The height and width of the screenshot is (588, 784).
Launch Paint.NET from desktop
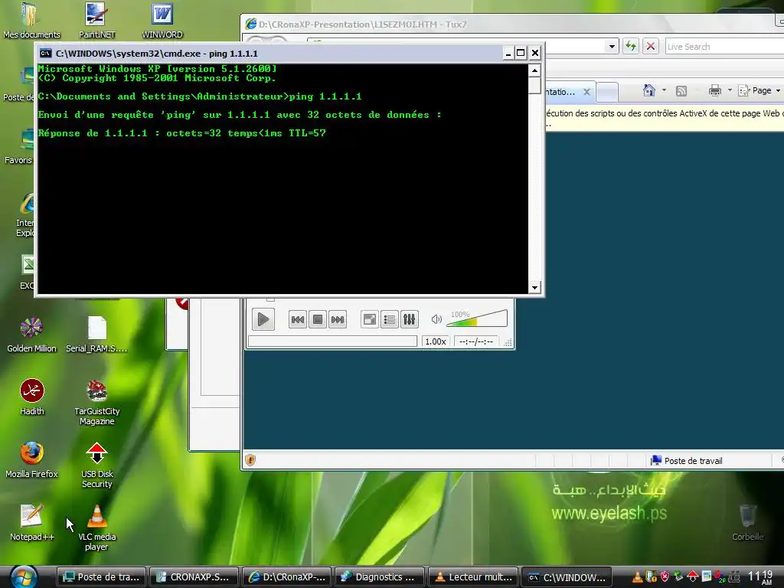tap(96, 21)
